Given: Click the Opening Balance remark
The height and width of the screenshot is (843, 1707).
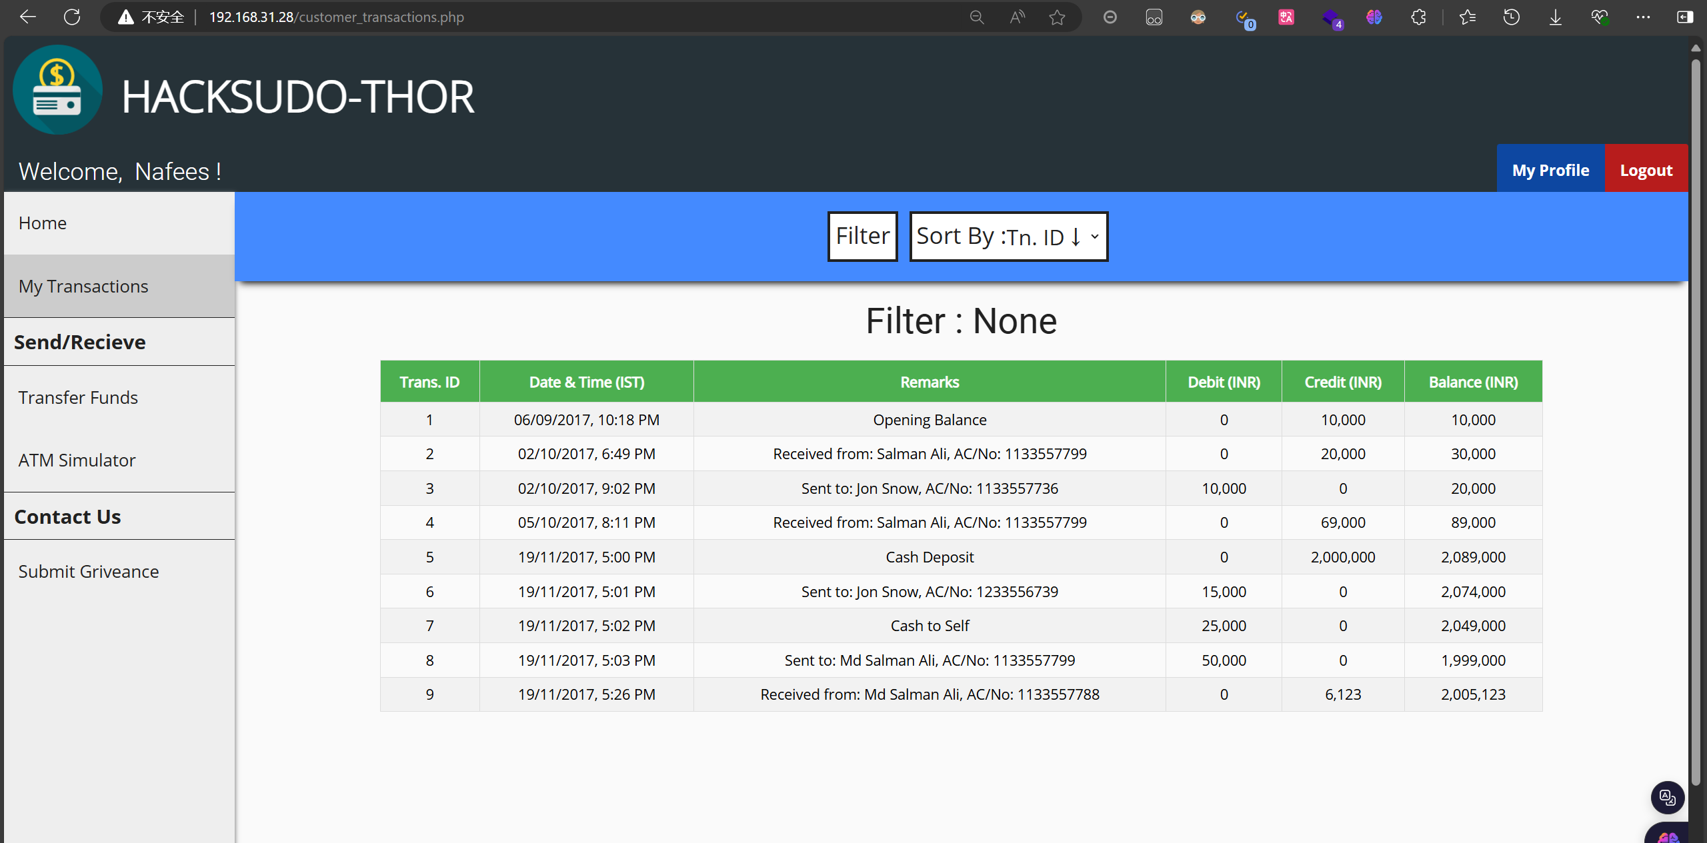Looking at the screenshot, I should [930, 420].
